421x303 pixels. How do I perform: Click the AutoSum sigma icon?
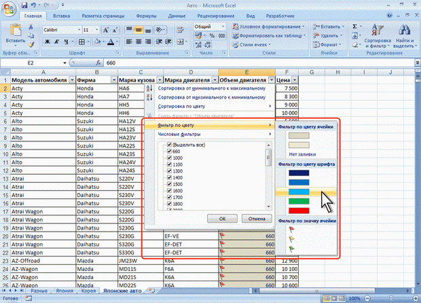coord(354,26)
